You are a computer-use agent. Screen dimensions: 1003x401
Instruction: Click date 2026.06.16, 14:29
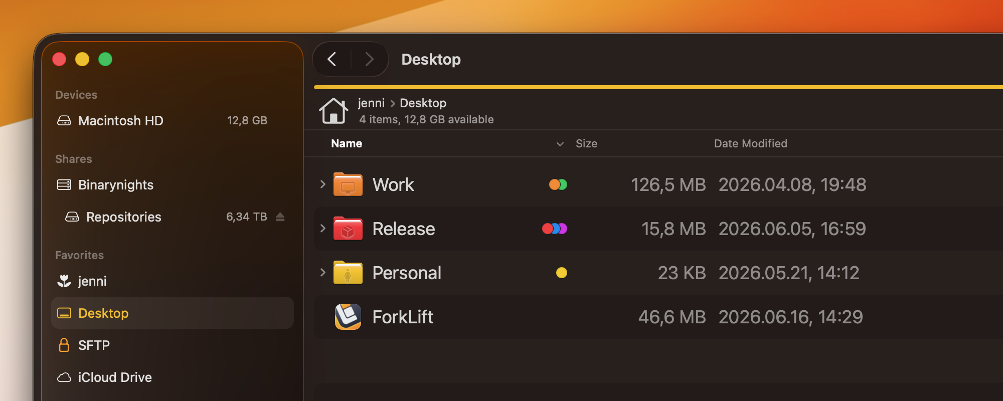tap(791, 317)
